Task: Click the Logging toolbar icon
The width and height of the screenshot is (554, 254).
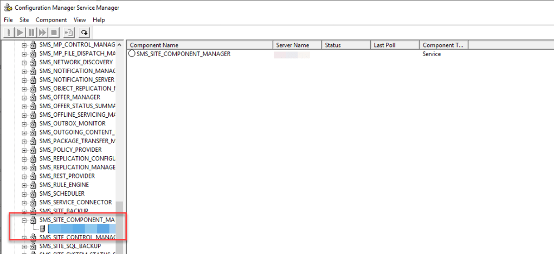Action: (69, 32)
